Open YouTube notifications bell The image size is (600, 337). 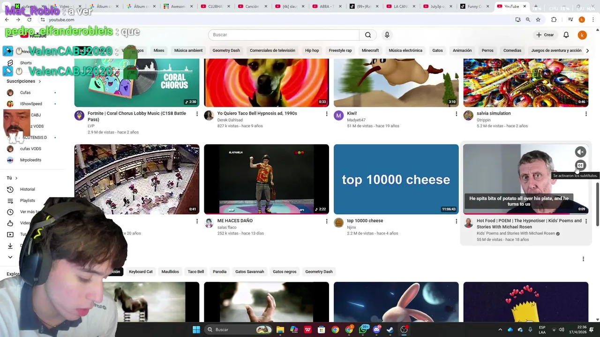(x=566, y=35)
